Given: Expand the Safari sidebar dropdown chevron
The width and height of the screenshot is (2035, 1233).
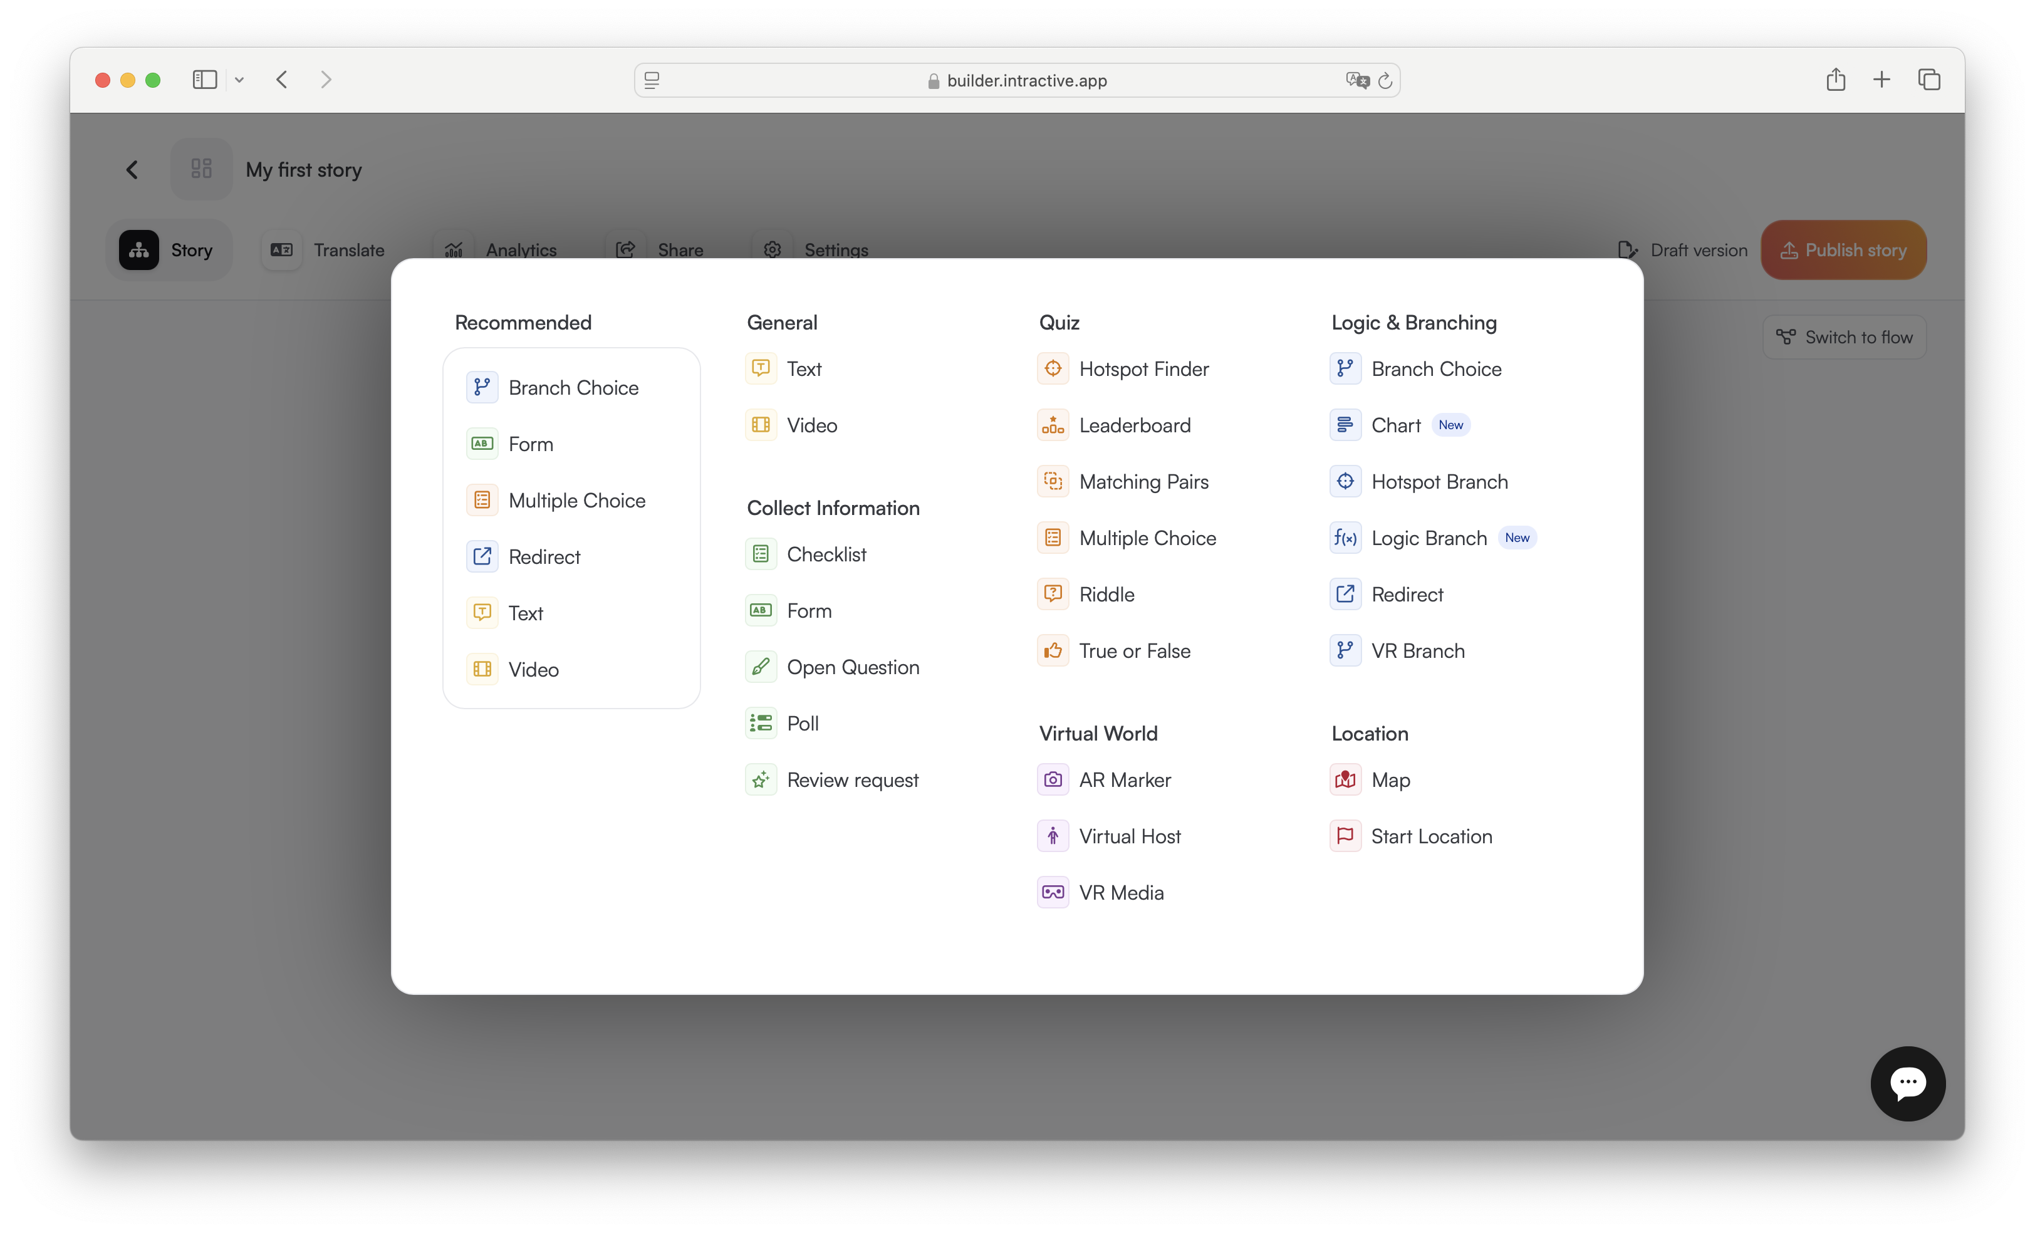Looking at the screenshot, I should tap(239, 80).
